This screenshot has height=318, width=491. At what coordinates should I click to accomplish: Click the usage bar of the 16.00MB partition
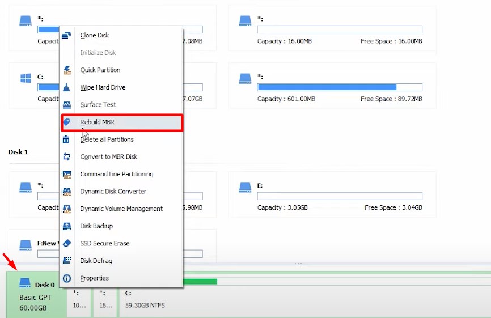340,29
